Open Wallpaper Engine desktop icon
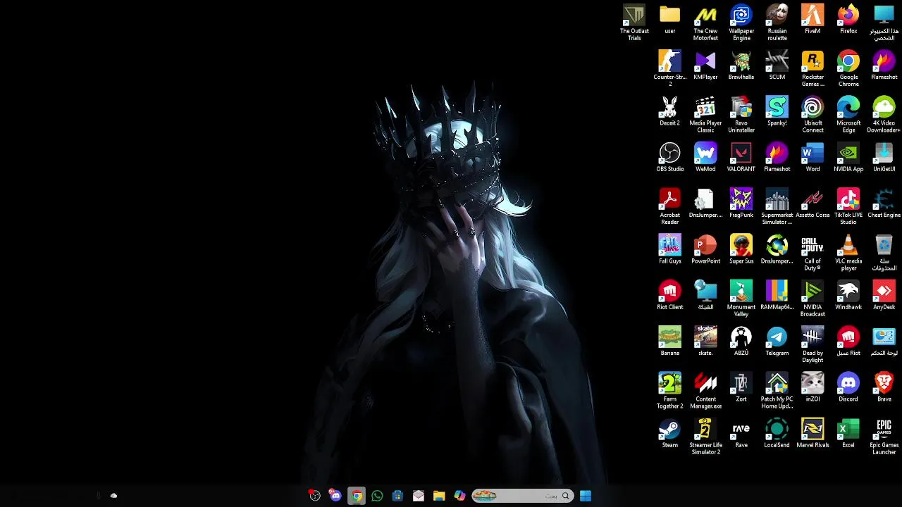Viewport: 902px width, 507px height. (741, 23)
